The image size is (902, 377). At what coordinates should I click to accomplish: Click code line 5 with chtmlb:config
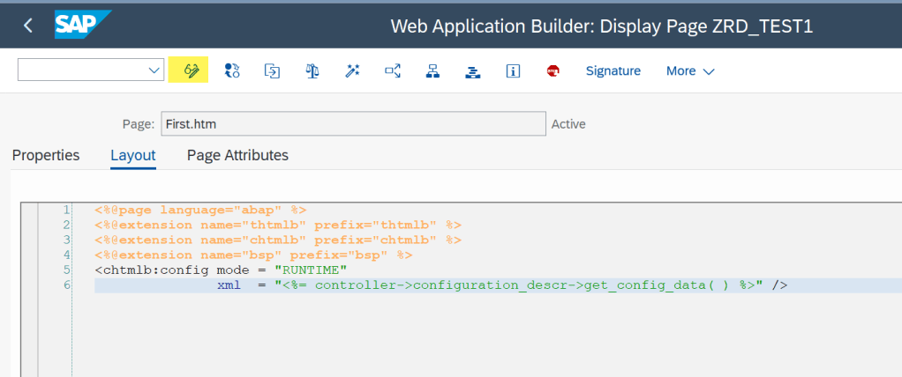(221, 269)
